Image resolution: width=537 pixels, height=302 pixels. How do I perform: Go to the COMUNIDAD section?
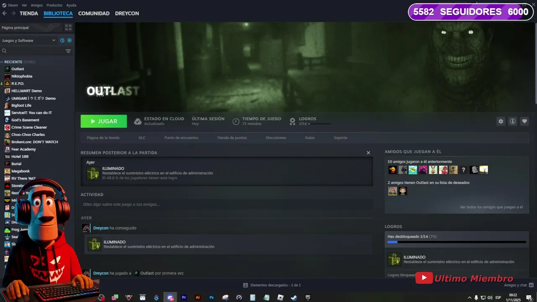tap(94, 13)
